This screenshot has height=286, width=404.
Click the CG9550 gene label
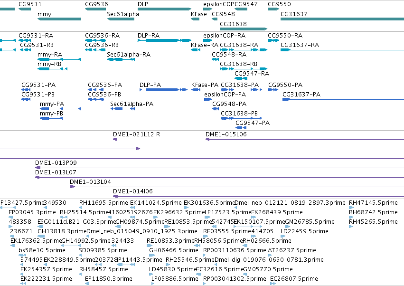click(279, 4)
